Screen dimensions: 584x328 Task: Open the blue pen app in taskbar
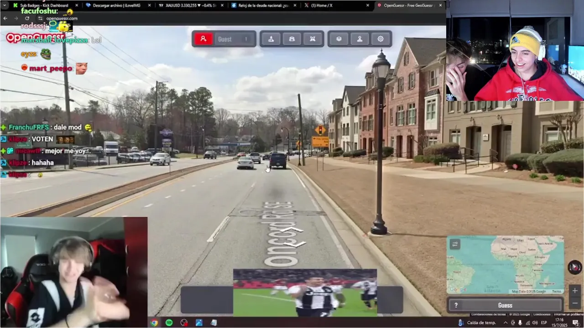(x=199, y=323)
